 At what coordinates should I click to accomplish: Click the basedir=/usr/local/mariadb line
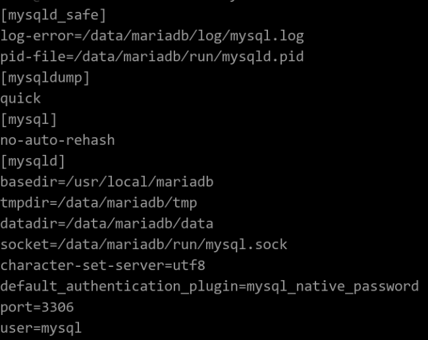click(x=107, y=182)
